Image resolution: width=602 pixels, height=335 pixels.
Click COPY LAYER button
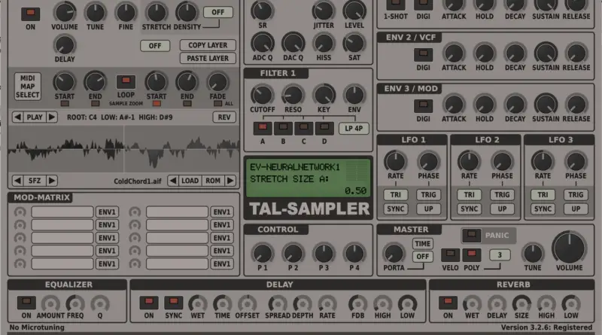coord(208,45)
